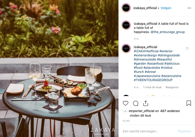Viewport: 195px width, 137px height.
Task: Like the hashtag comment with small heart
Action: pyautogui.click(x=187, y=48)
